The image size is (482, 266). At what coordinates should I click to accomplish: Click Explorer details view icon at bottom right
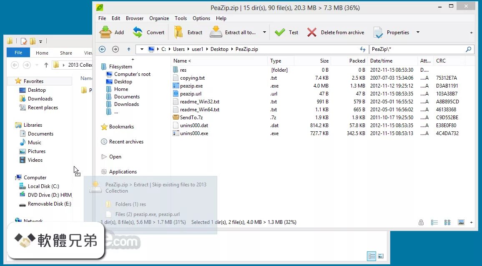pyautogui.click(x=372, y=256)
